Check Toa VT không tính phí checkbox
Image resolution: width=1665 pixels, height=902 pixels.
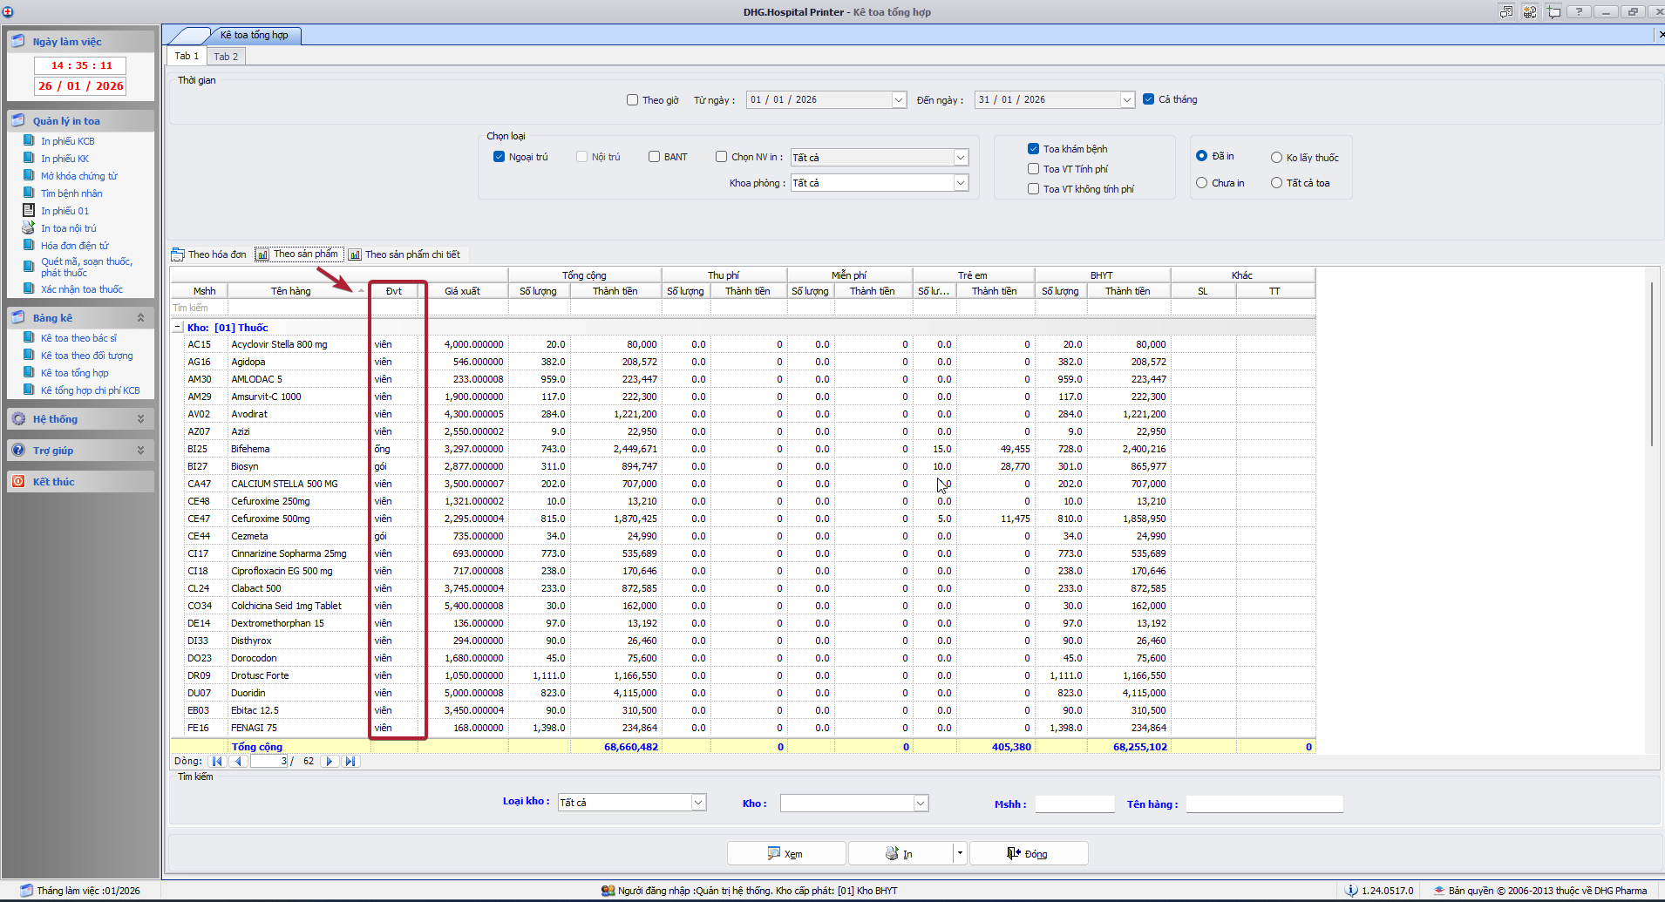[1034, 189]
